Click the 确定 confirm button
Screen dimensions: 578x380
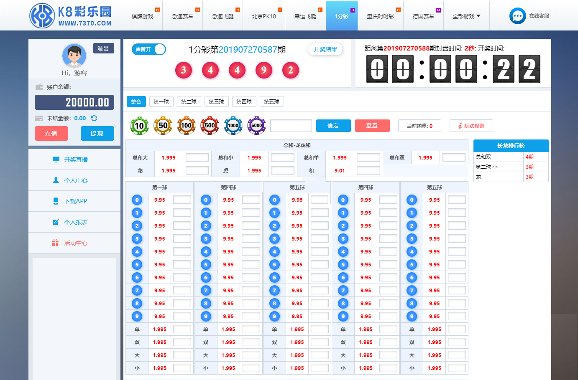tap(333, 126)
